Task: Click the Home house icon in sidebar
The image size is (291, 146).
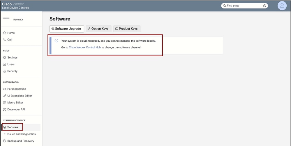Action: tap(5, 33)
